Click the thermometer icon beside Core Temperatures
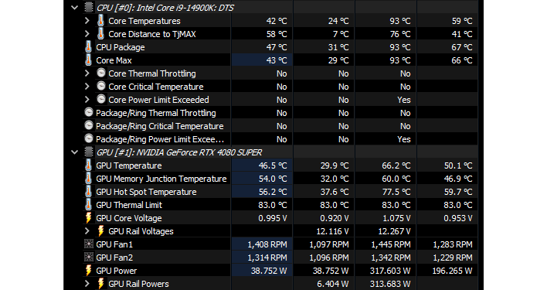Screen dimensions: 547x290 pos(100,21)
